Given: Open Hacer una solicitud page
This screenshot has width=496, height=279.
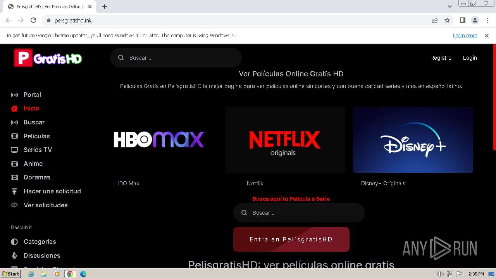Looking at the screenshot, I should point(52,191).
